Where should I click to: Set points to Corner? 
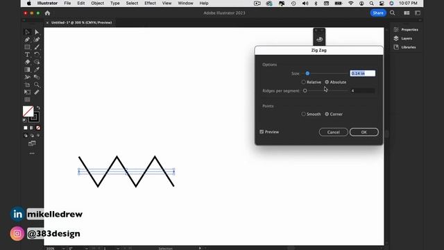[334, 114]
